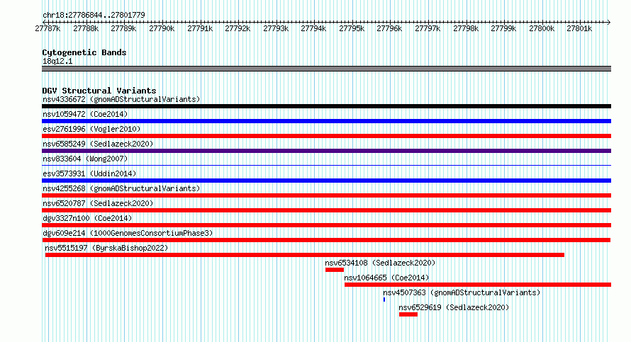Open the nsv6529619 (Sedlazeck2020) label

pyautogui.click(x=454, y=308)
